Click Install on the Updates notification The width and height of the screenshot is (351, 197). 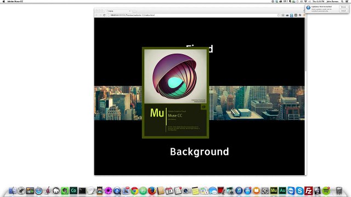pyautogui.click(x=344, y=11)
